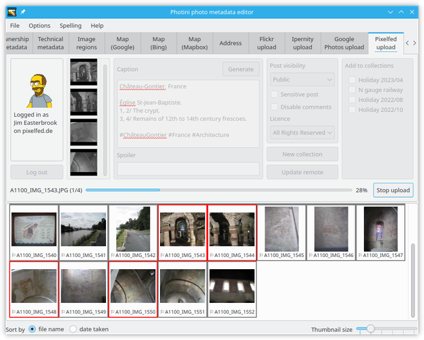Click the user avatar picture

click(39, 91)
